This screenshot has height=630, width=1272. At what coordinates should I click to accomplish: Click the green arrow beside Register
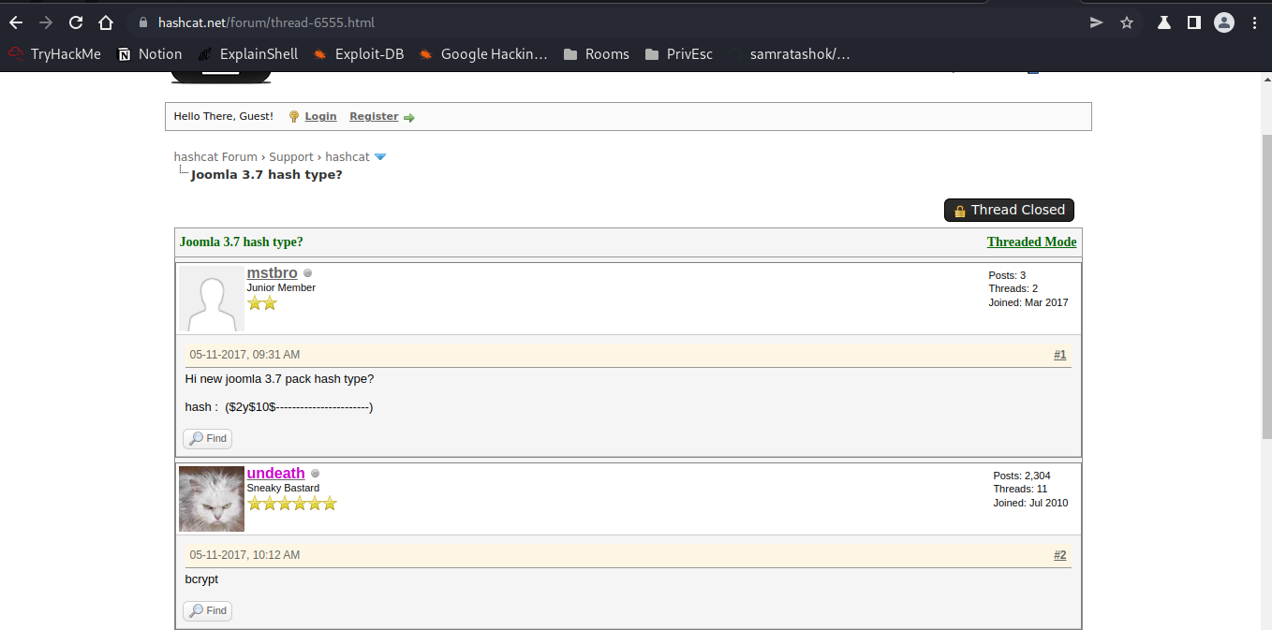pyautogui.click(x=409, y=117)
